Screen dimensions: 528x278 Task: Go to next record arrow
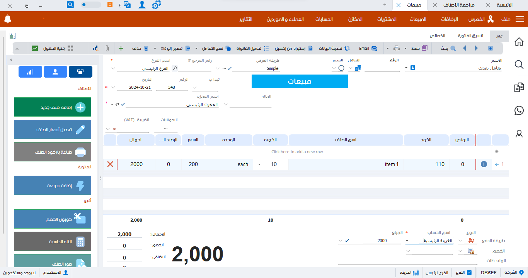point(476,48)
